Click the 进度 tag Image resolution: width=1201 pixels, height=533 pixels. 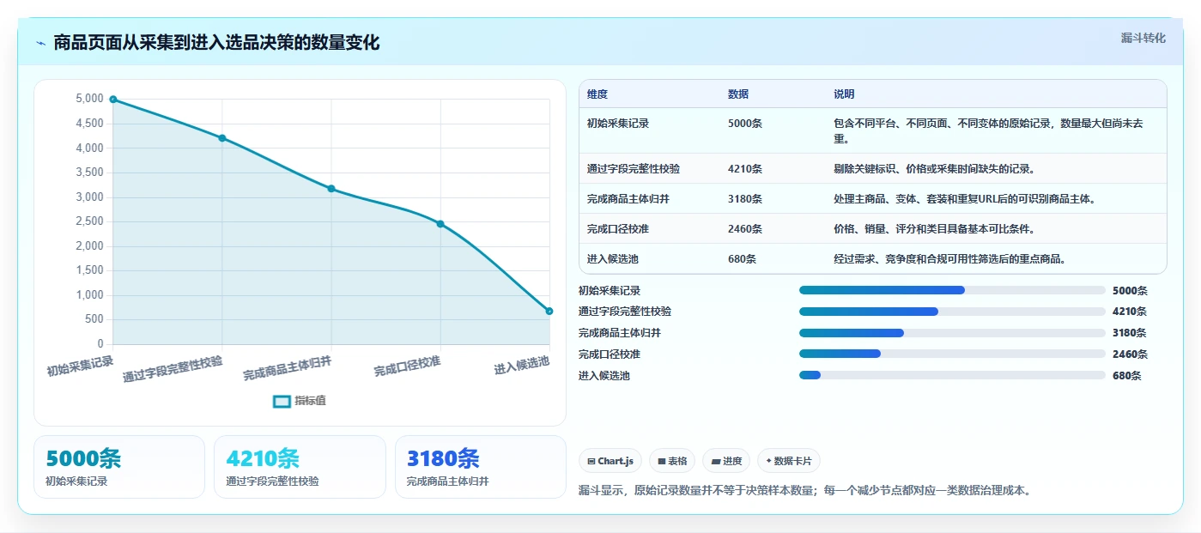[x=726, y=461]
